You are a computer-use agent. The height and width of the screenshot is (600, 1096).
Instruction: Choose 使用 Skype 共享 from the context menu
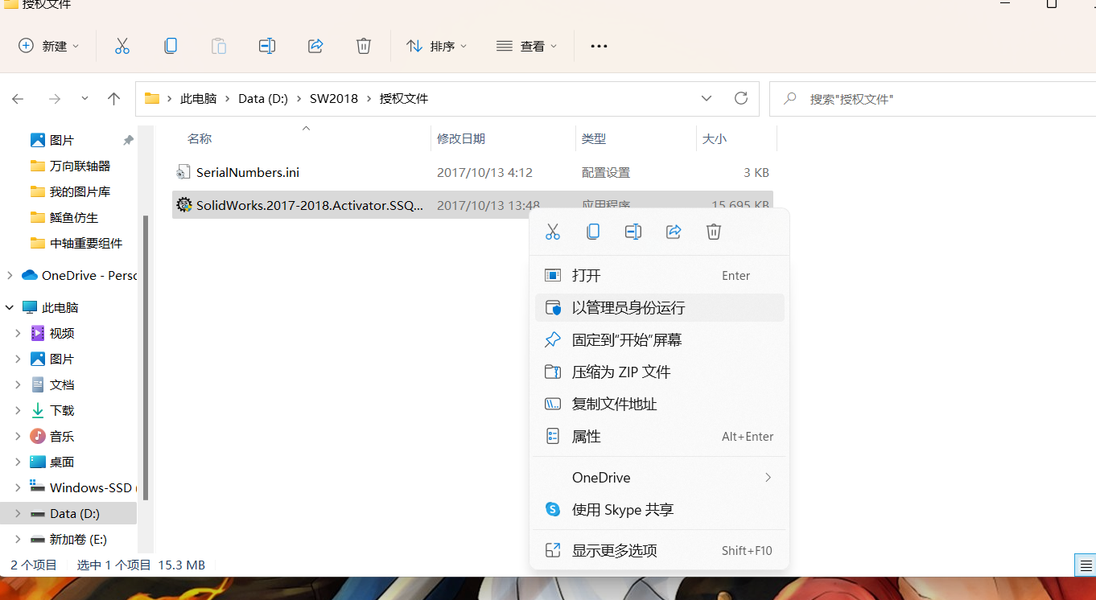click(659, 510)
